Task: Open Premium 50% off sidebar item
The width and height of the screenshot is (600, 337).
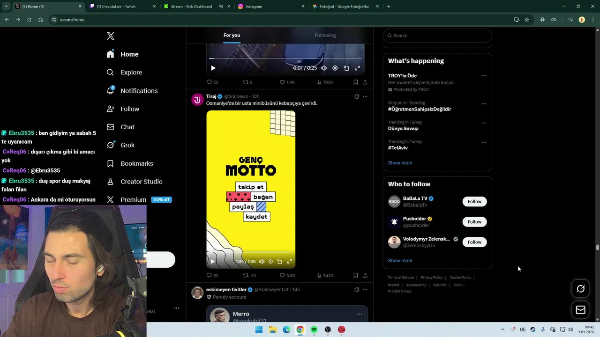Action: pos(139,200)
